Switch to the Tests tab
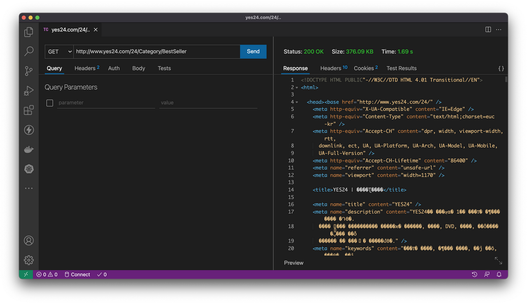 (x=164, y=68)
